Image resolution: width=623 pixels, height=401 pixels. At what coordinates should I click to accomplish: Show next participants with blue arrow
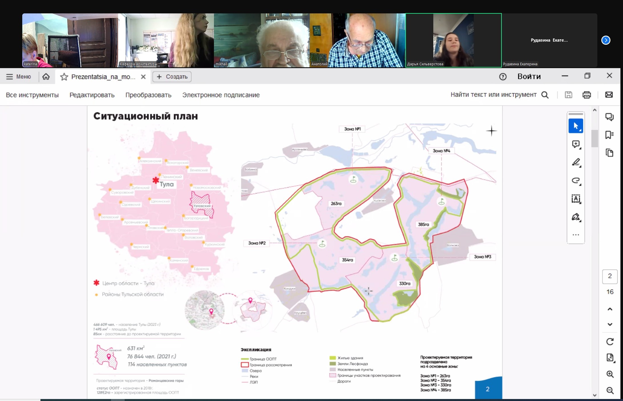pos(606,40)
